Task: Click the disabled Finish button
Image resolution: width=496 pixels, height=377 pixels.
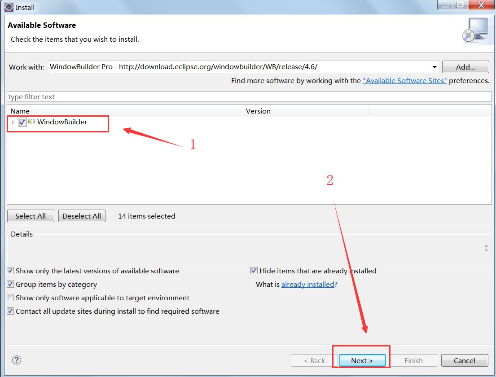Action: point(413,360)
